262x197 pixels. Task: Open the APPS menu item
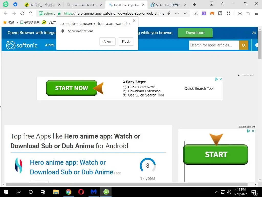50,45
